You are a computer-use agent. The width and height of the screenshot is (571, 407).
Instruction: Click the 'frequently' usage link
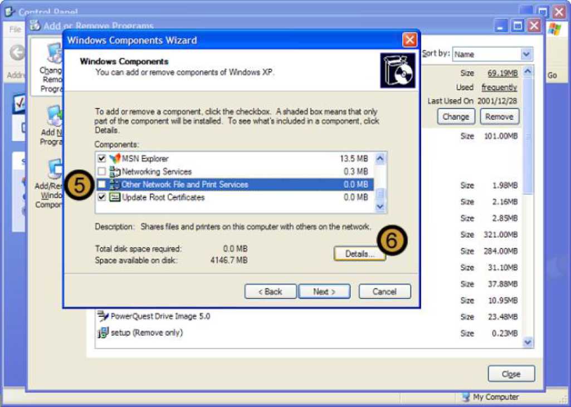pyautogui.click(x=499, y=87)
